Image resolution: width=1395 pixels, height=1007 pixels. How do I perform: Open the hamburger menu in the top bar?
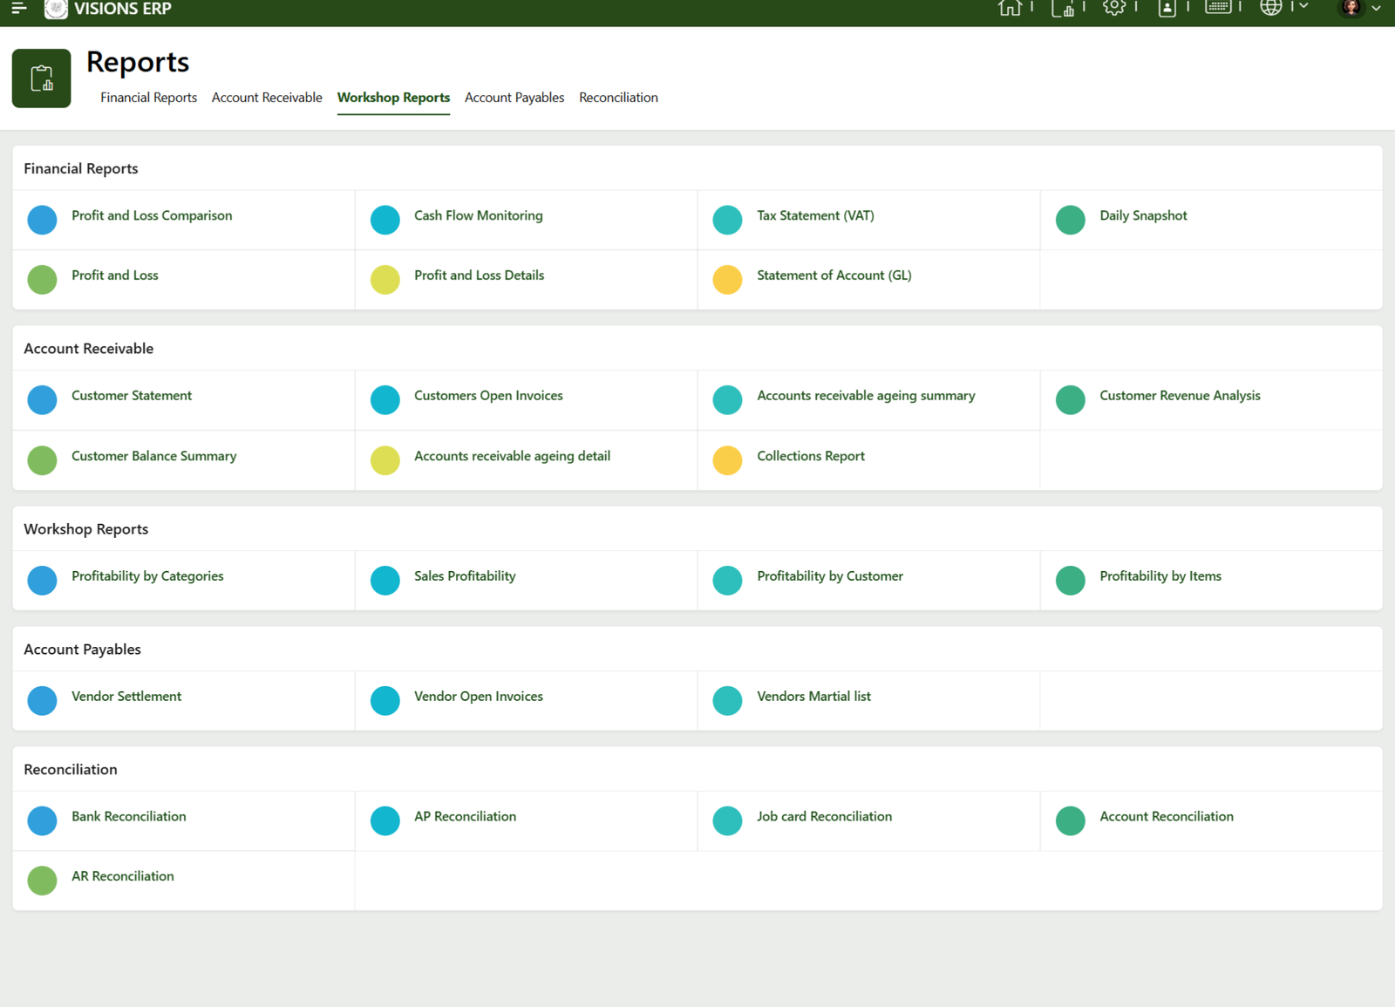[x=19, y=9]
